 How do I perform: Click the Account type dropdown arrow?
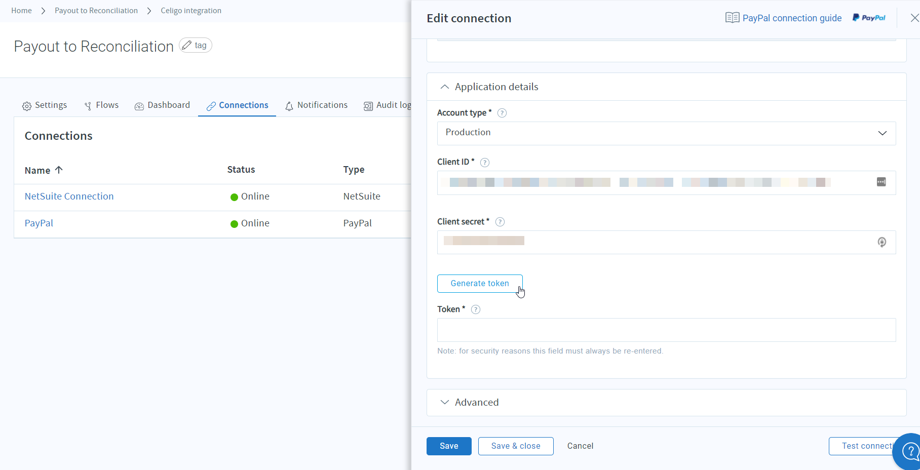(x=883, y=133)
